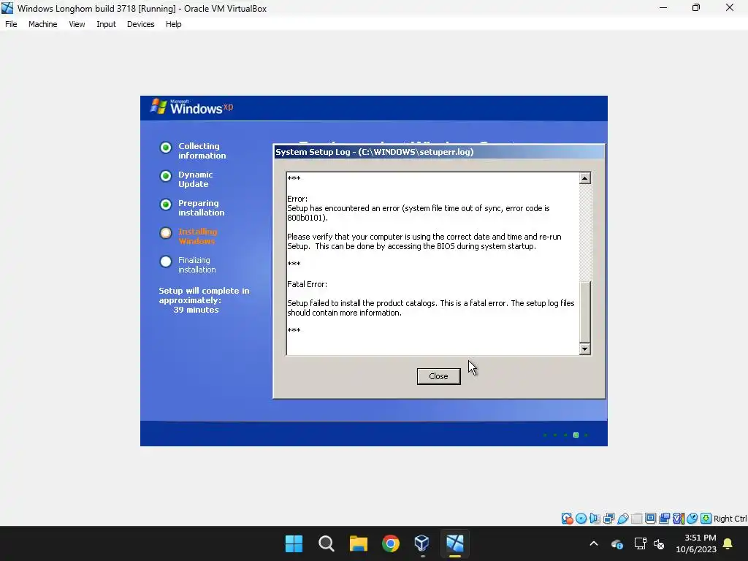Click the mouse integration status icon

[692, 519]
